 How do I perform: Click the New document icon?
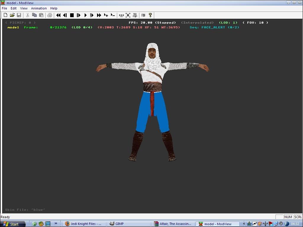(5, 15)
